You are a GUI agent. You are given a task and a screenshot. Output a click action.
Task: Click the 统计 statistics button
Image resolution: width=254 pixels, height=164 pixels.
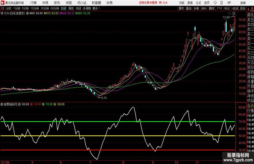(204, 8)
